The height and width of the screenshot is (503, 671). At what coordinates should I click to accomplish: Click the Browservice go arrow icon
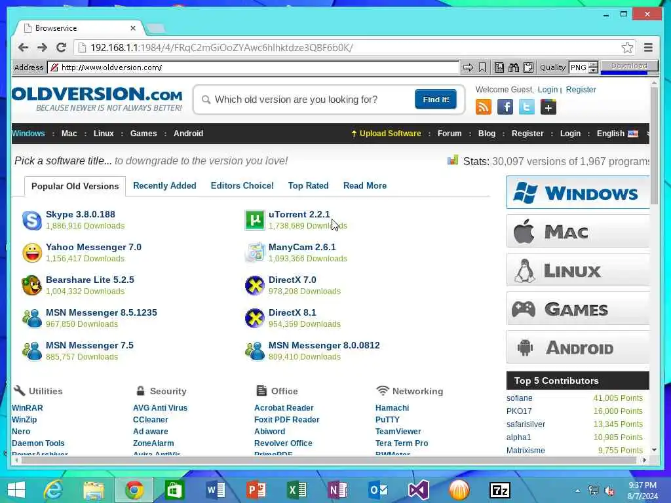tap(468, 67)
